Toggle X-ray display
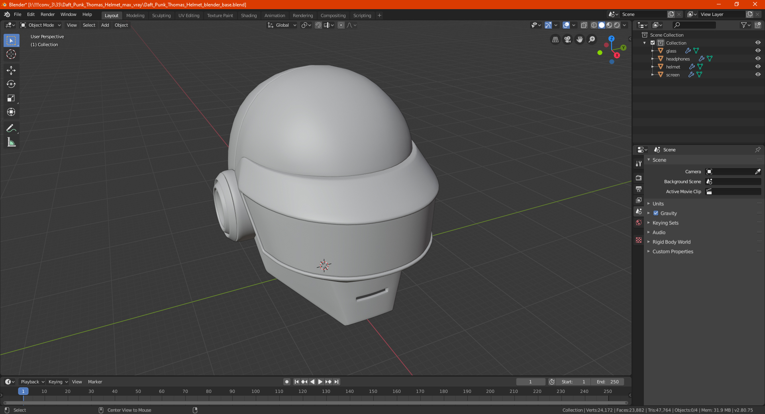The image size is (765, 414). point(584,25)
